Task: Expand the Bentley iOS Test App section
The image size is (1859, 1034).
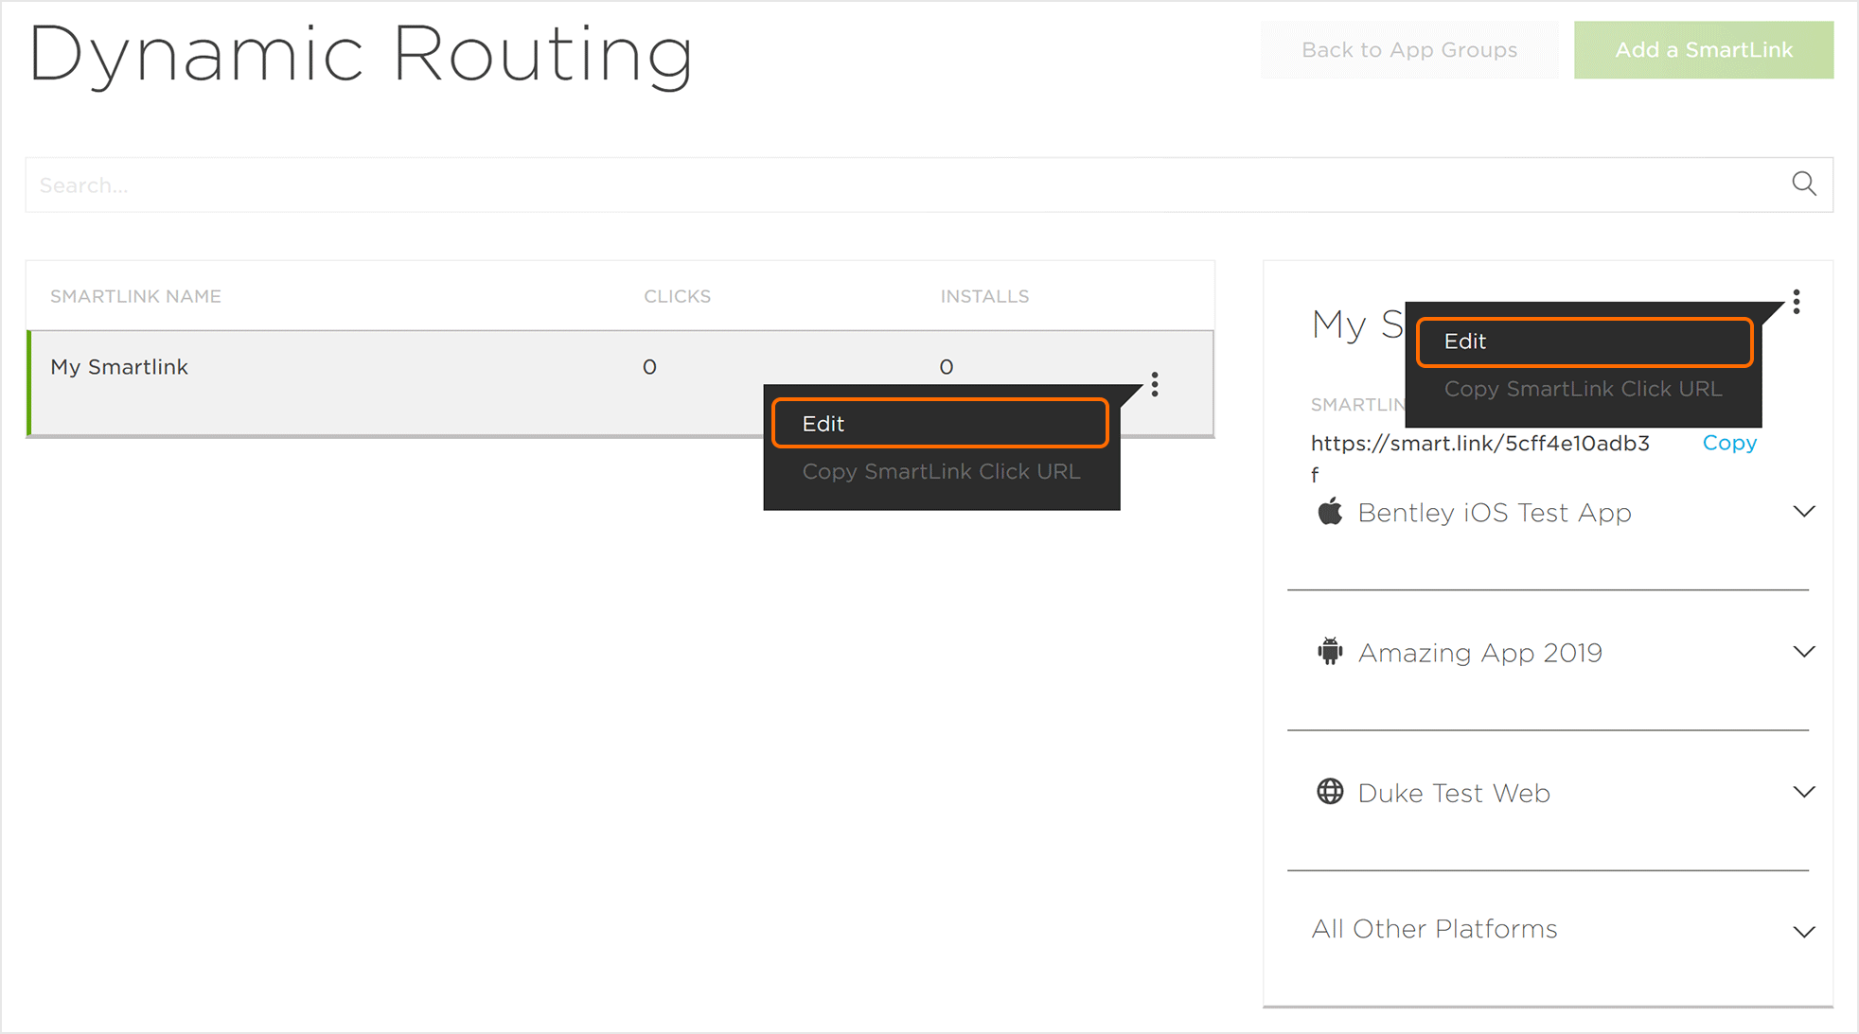Action: pyautogui.click(x=1803, y=512)
